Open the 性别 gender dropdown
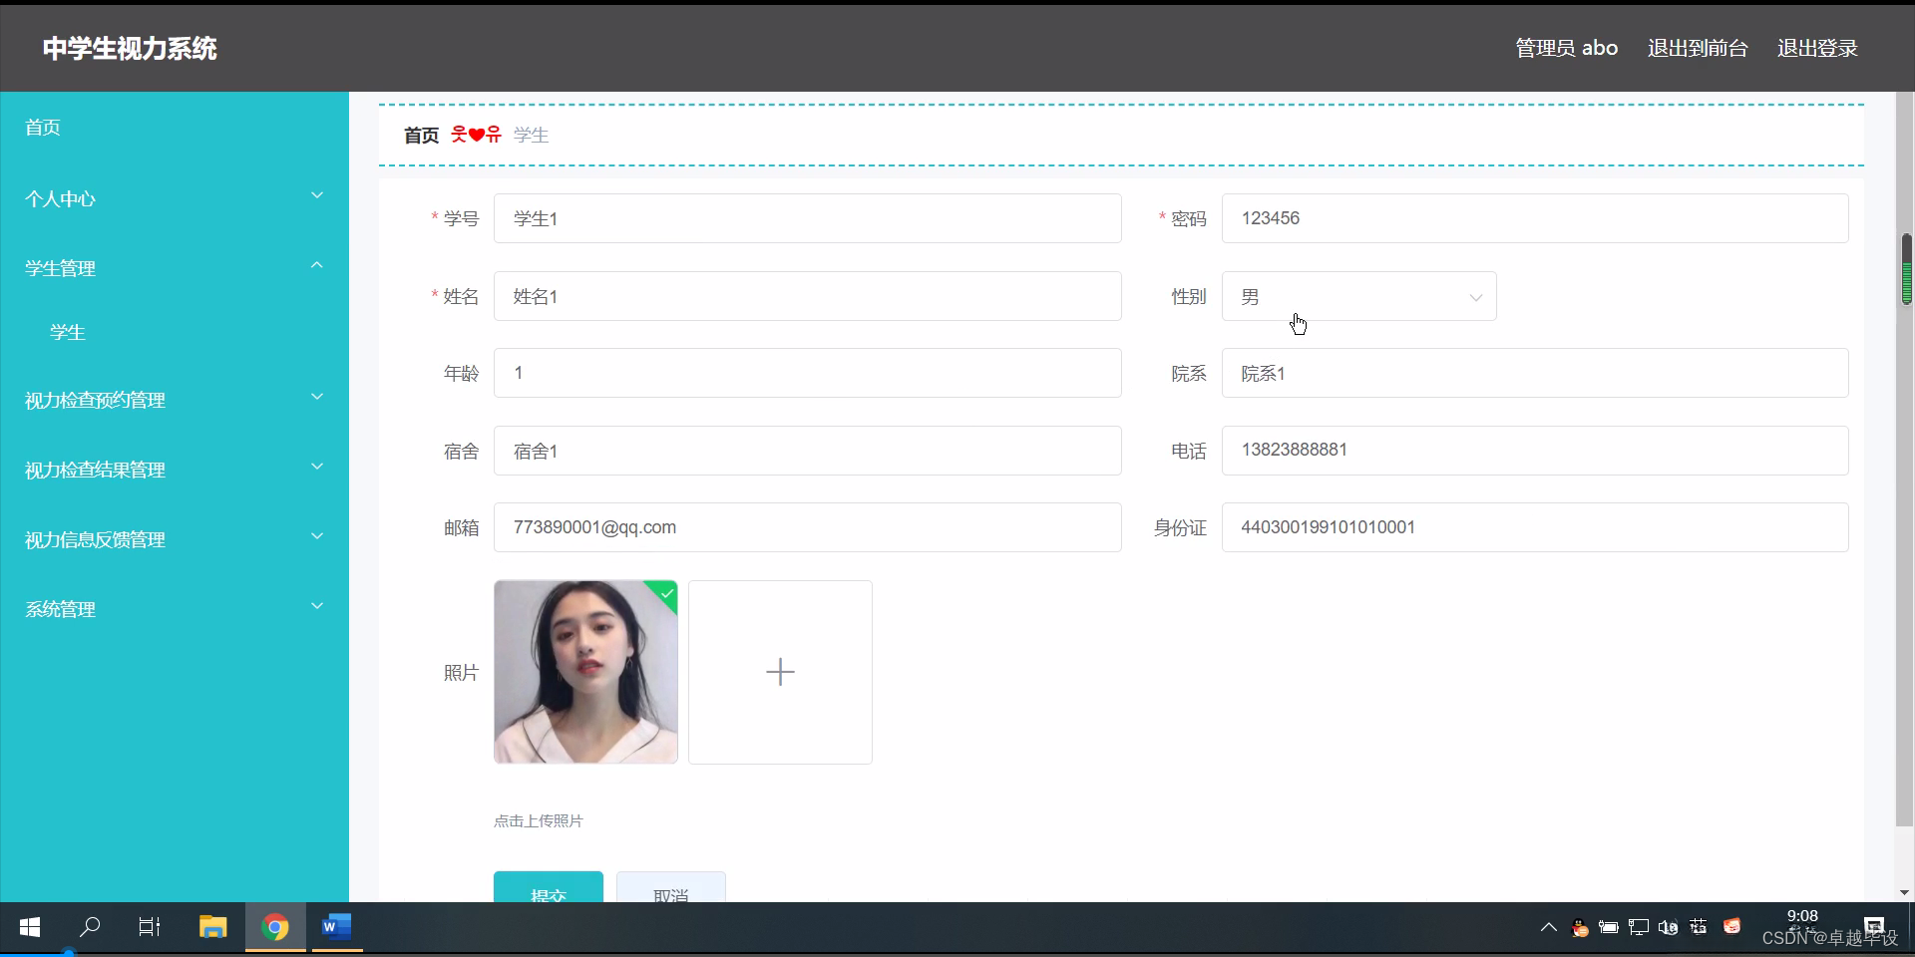The height and width of the screenshot is (957, 1915). point(1357,296)
